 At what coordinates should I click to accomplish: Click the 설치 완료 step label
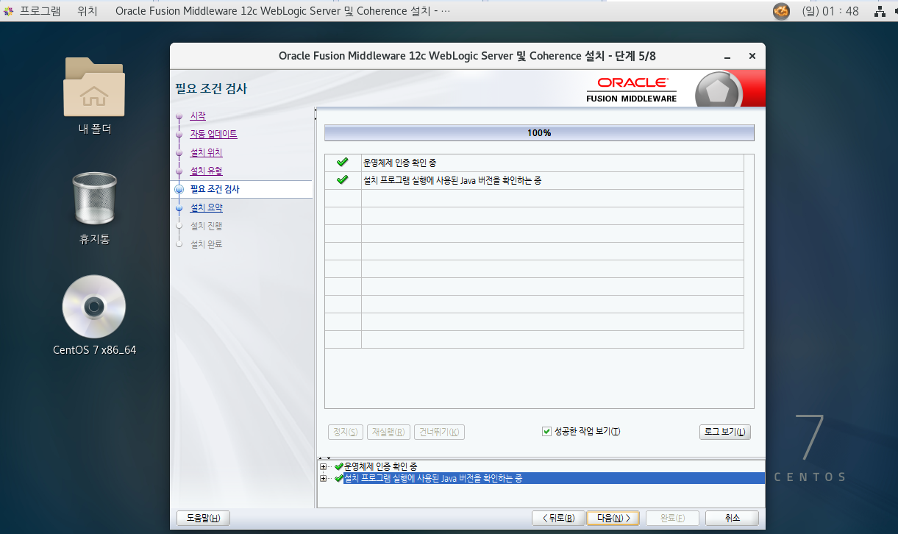pyautogui.click(x=206, y=244)
